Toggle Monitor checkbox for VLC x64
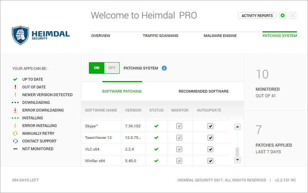Screen dimensions: 308x193 point(179,149)
